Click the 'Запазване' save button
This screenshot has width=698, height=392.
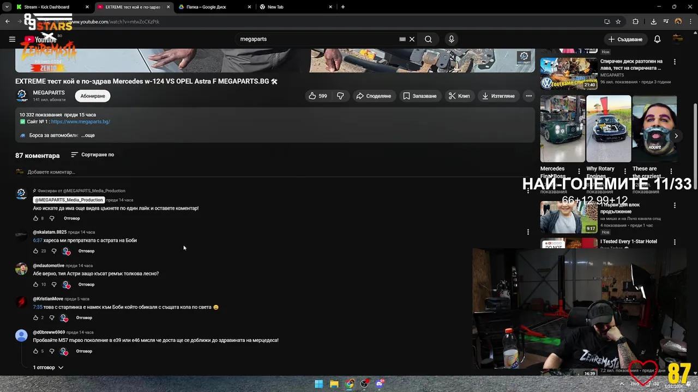tap(420, 96)
